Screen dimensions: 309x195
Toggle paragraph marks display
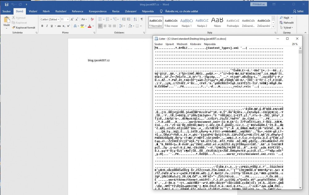[x=142, y=19]
